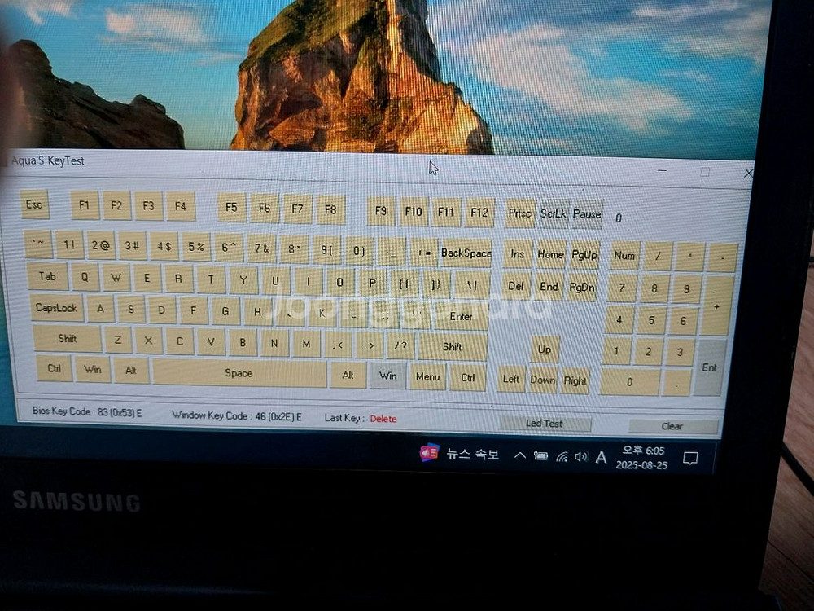The image size is (814, 611).
Task: Click the Led Test button
Action: 544,424
